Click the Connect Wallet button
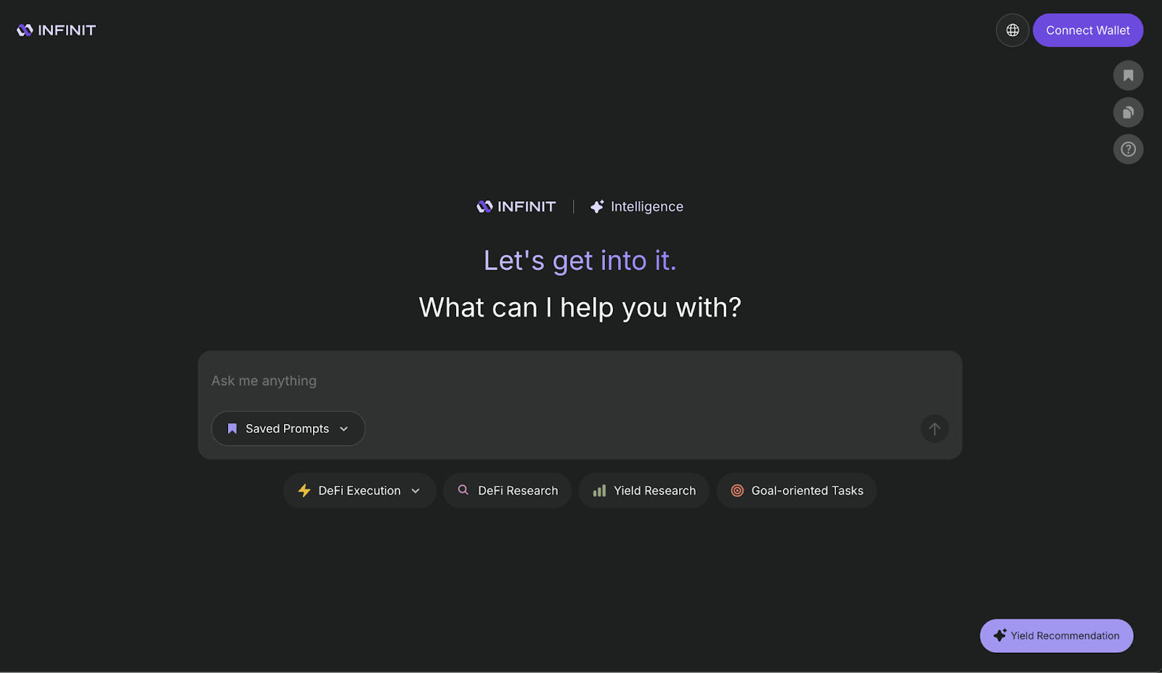The width and height of the screenshot is (1162, 673). pyautogui.click(x=1088, y=30)
